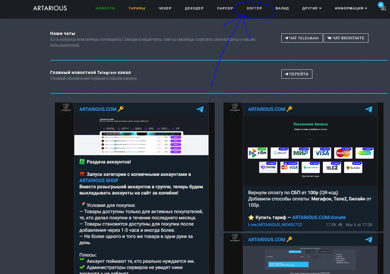Open user notifications icon with badge 8
Screen dimensions: 390x274
tap(383, 7)
